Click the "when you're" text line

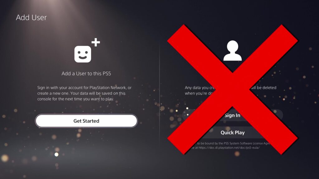(196, 93)
